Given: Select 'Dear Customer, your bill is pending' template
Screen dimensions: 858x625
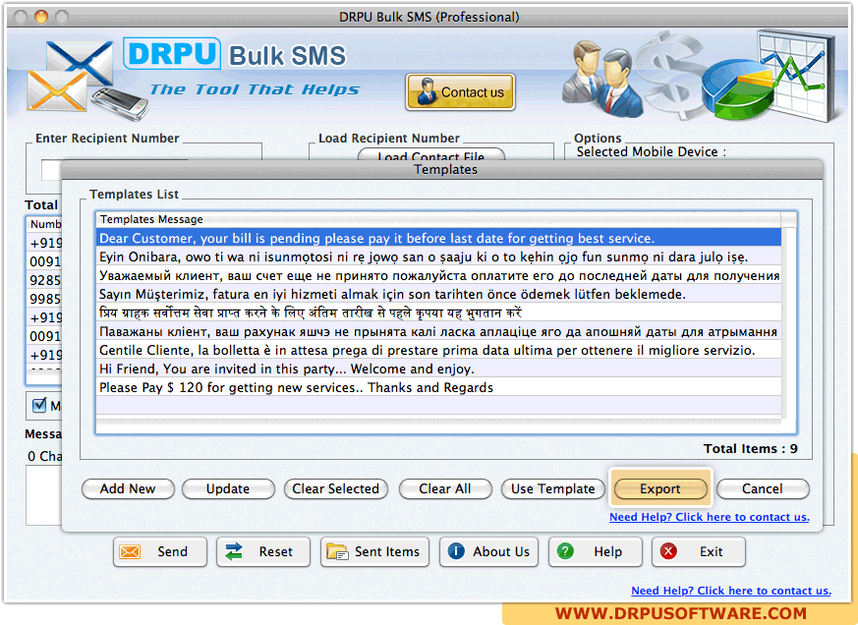Looking at the screenshot, I should (x=439, y=238).
